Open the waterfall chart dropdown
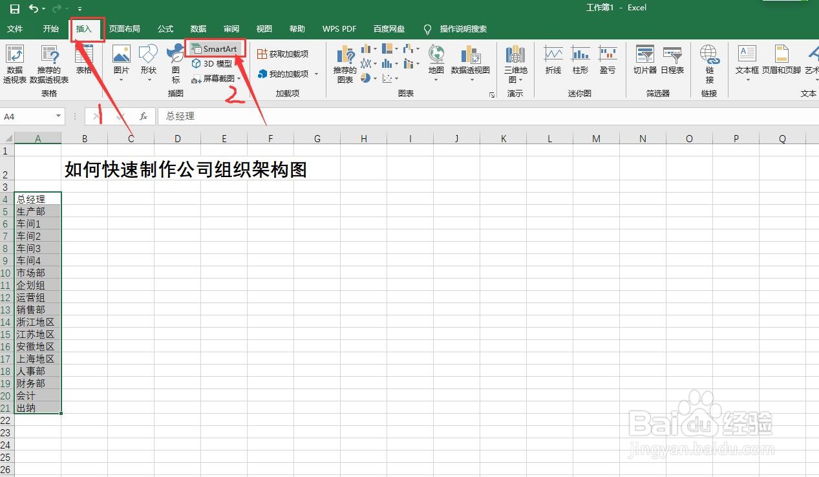Viewport: 819px width, 477px height. pos(412,49)
